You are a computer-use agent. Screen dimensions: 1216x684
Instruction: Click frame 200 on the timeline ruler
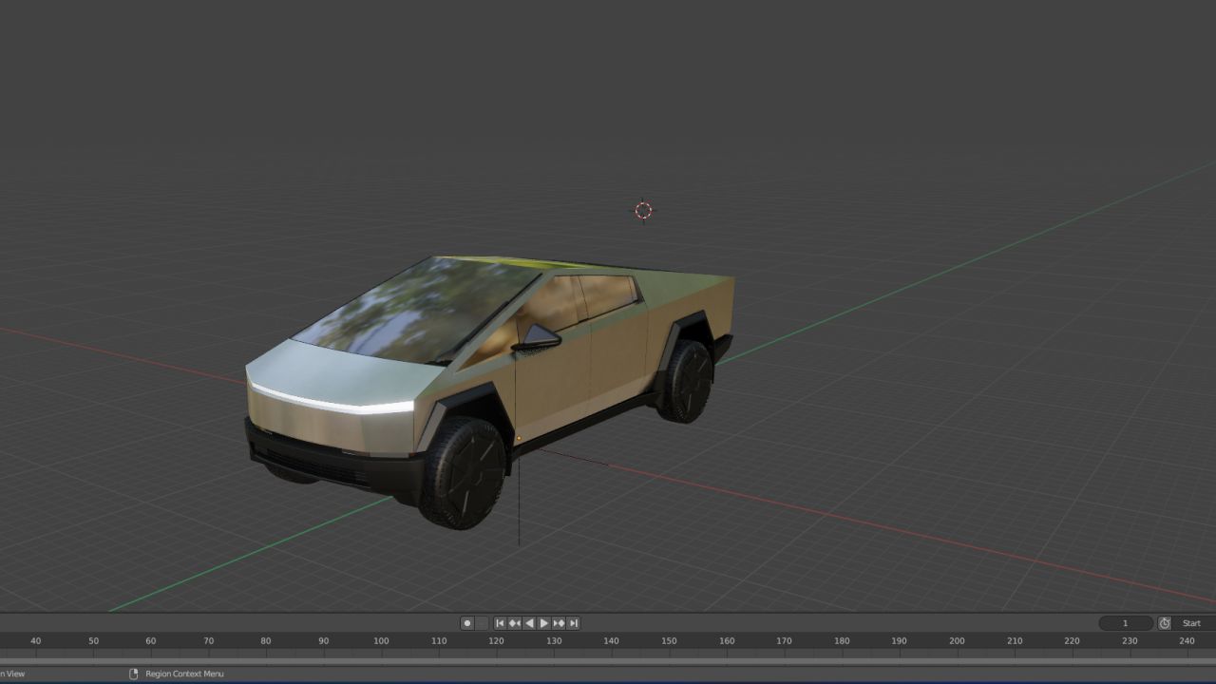click(x=957, y=641)
